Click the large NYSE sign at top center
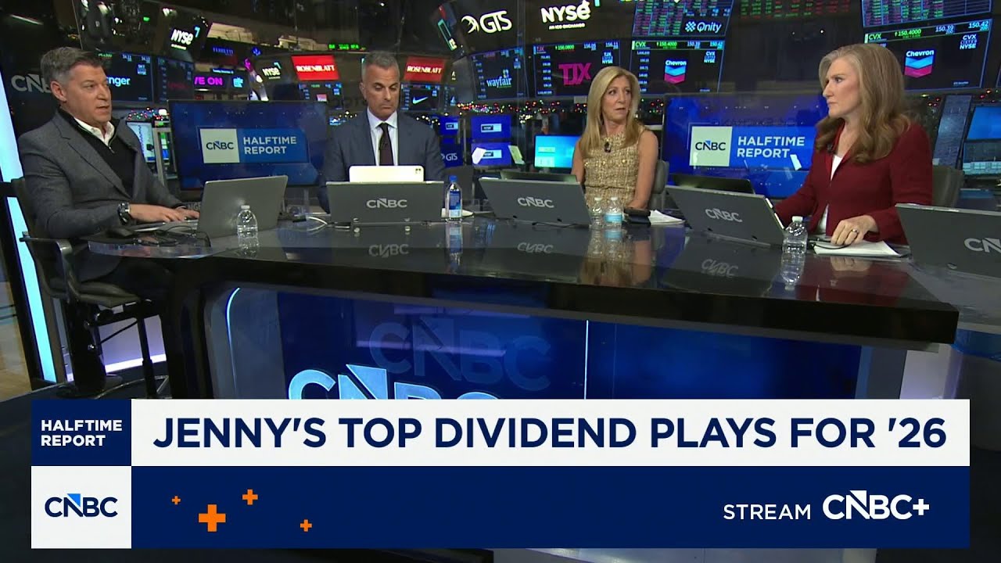The image size is (1001, 563). point(565,13)
